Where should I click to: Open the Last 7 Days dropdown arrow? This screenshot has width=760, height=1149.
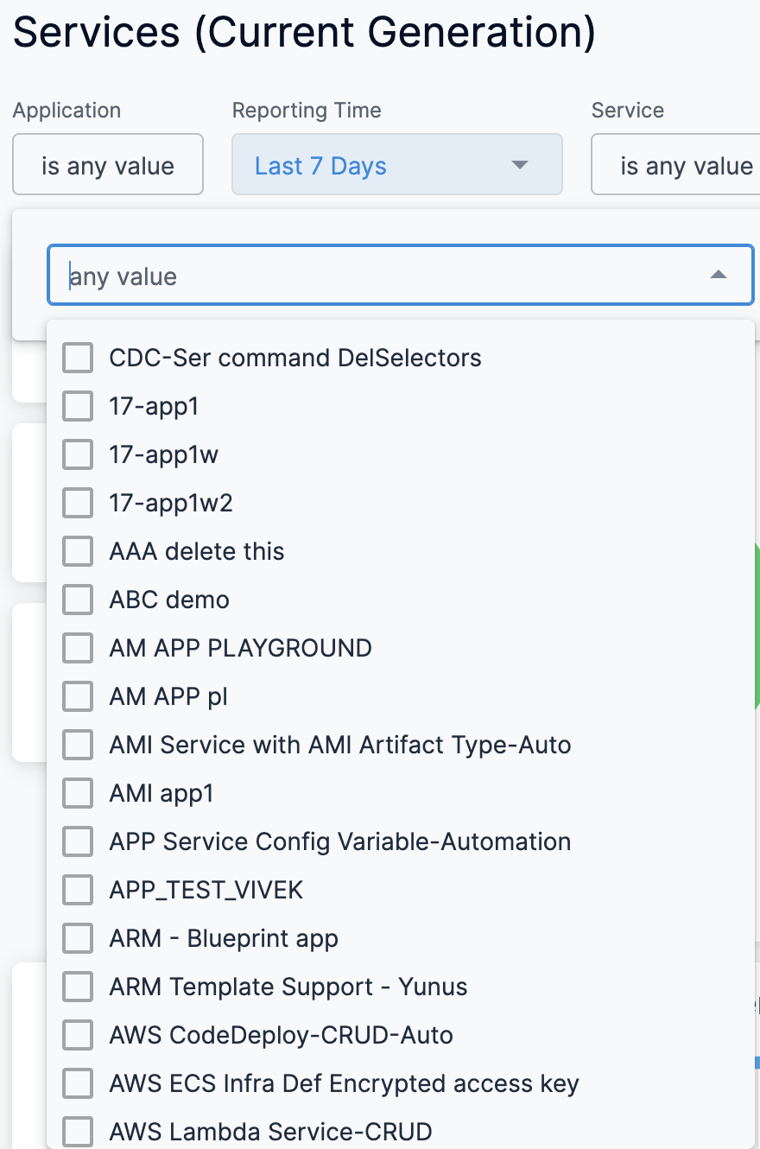519,165
